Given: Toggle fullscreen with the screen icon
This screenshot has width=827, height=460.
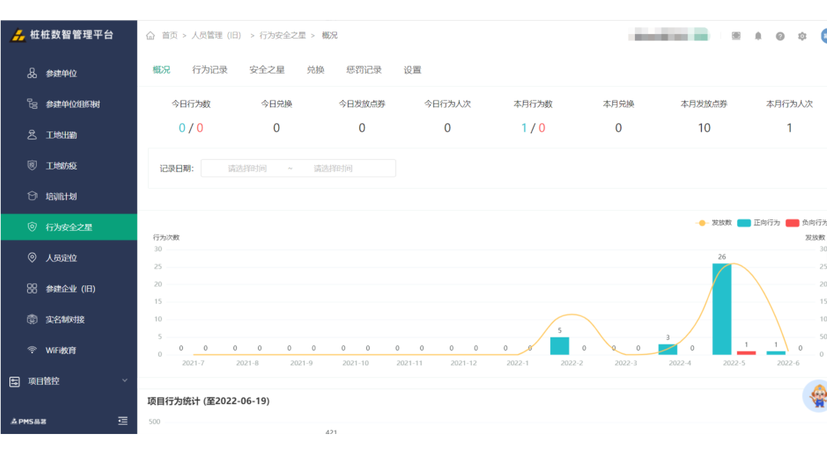Looking at the screenshot, I should [736, 36].
